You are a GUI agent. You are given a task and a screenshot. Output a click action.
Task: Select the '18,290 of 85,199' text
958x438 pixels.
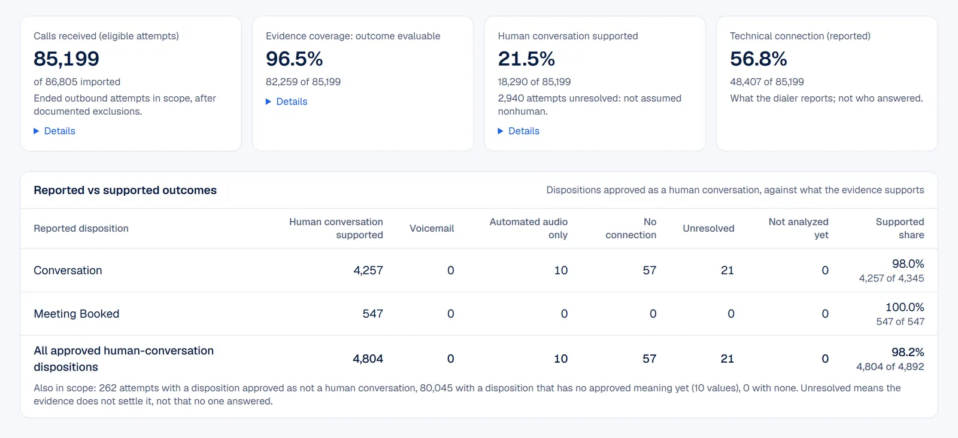coord(535,82)
